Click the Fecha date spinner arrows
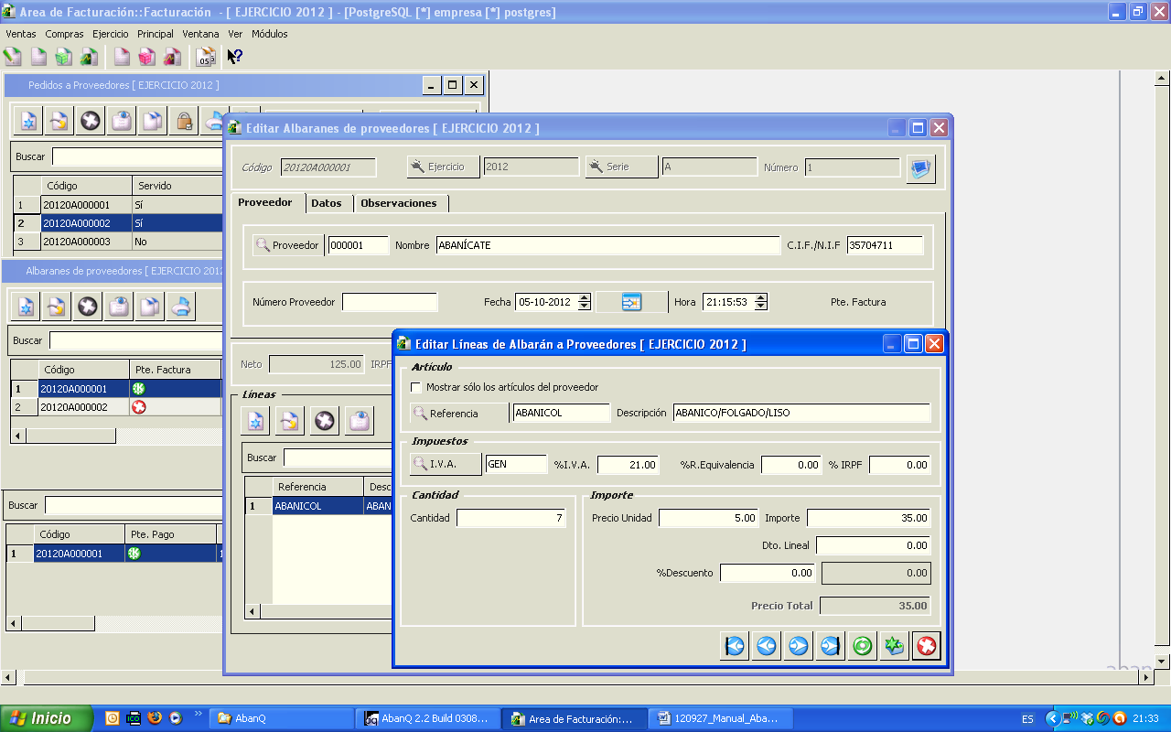1171x732 pixels. [585, 302]
